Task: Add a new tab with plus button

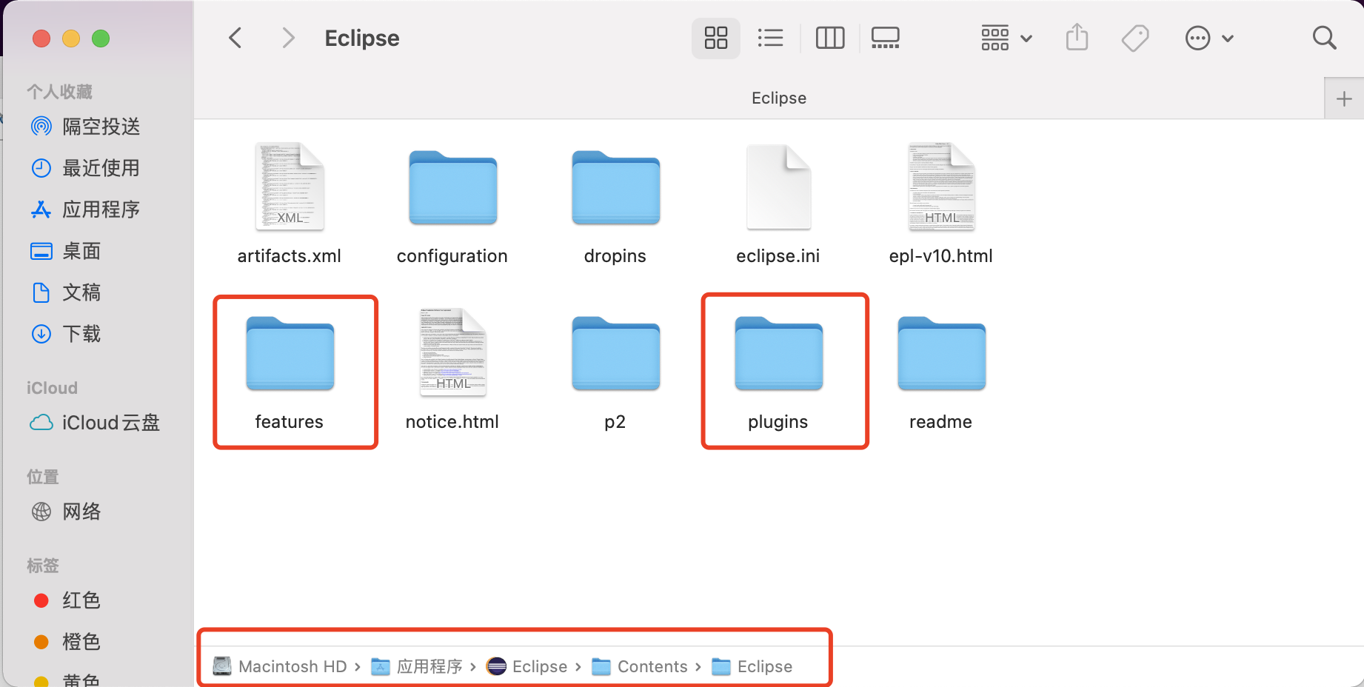Action: pos(1344,98)
